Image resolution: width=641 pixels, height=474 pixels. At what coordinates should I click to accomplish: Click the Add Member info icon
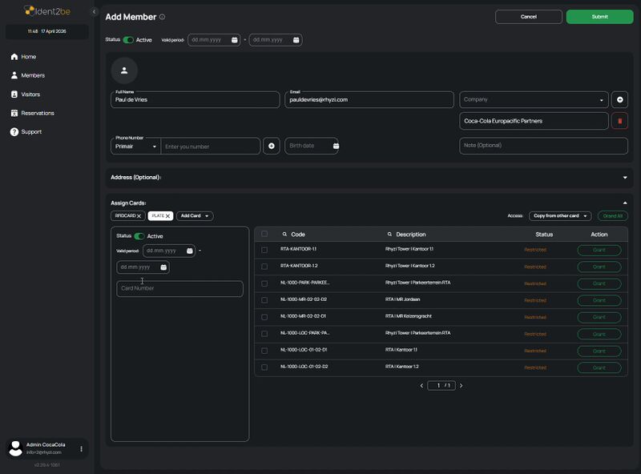click(x=162, y=17)
